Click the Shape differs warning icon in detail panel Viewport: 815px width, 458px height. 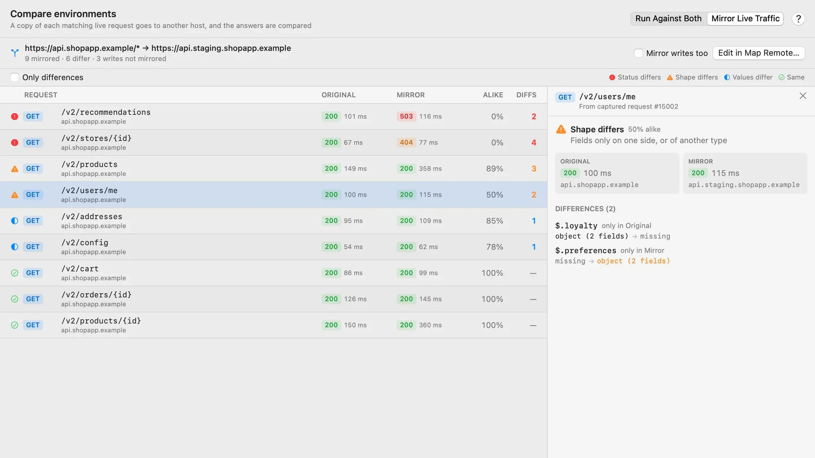click(x=561, y=129)
